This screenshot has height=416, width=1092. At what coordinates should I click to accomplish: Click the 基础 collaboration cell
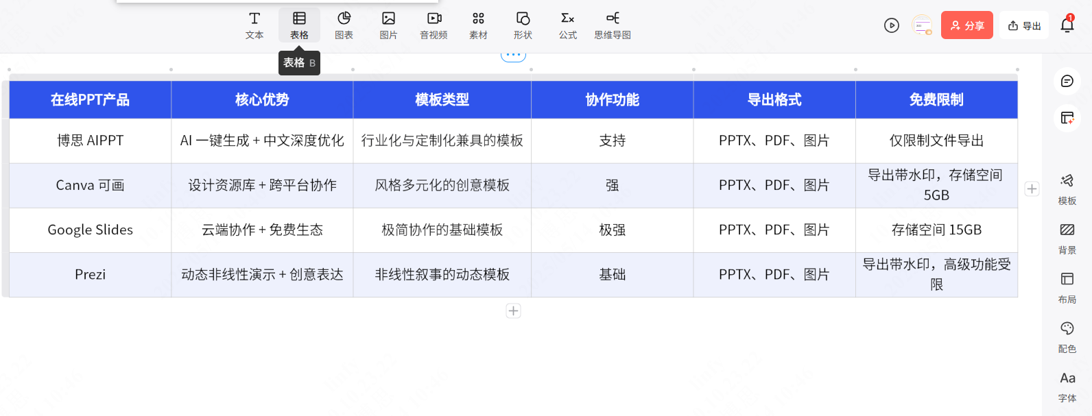[x=612, y=274]
